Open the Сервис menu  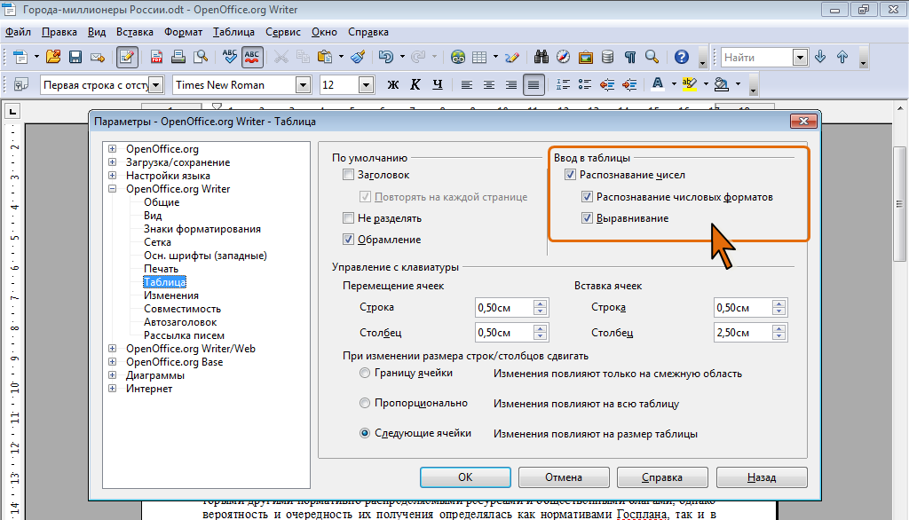point(283,32)
